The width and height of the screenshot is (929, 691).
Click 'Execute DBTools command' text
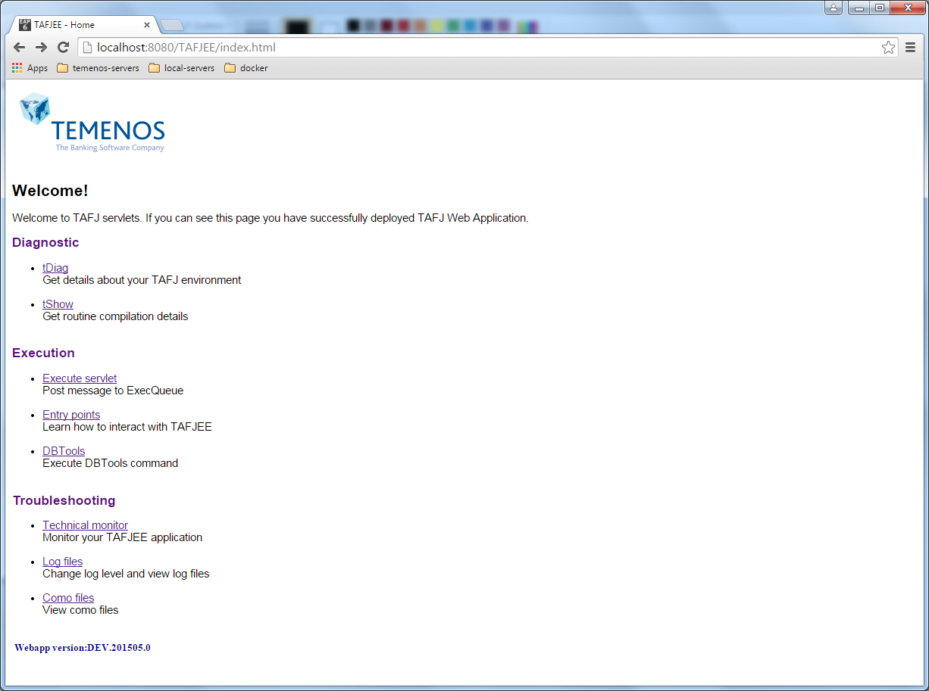click(x=111, y=463)
